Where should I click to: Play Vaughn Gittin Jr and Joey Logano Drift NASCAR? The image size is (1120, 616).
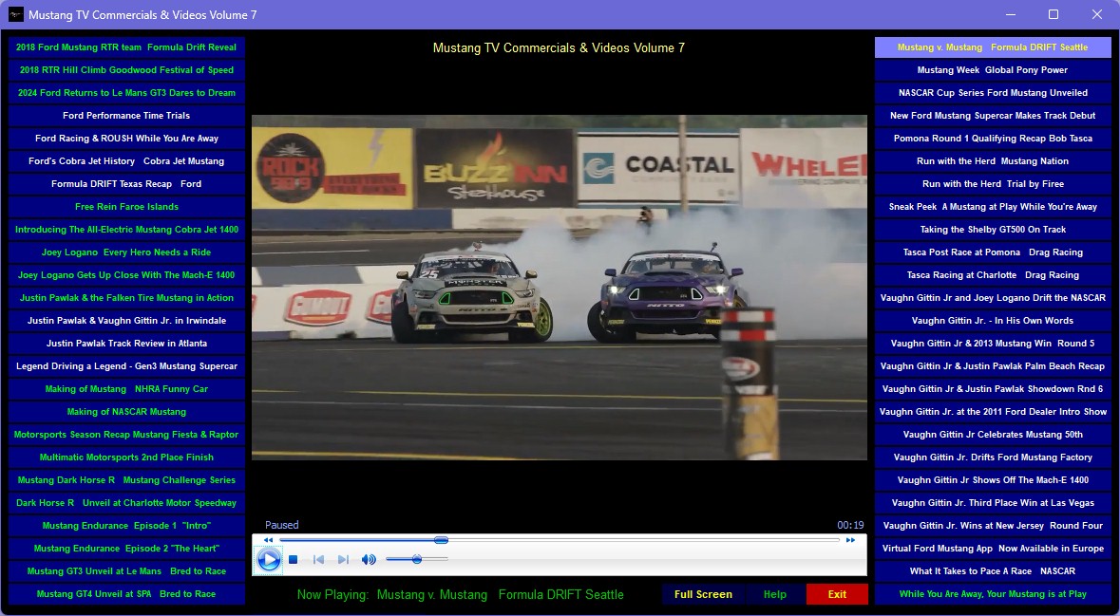(x=993, y=298)
